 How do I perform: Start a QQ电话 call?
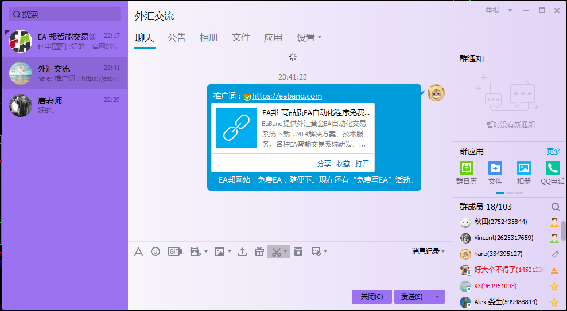click(552, 168)
